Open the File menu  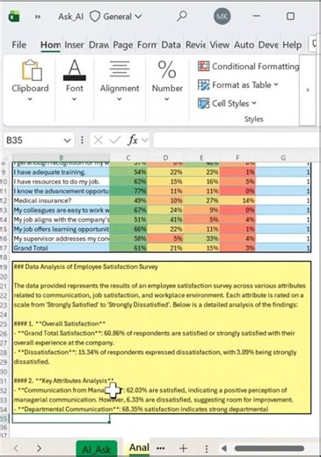19,45
